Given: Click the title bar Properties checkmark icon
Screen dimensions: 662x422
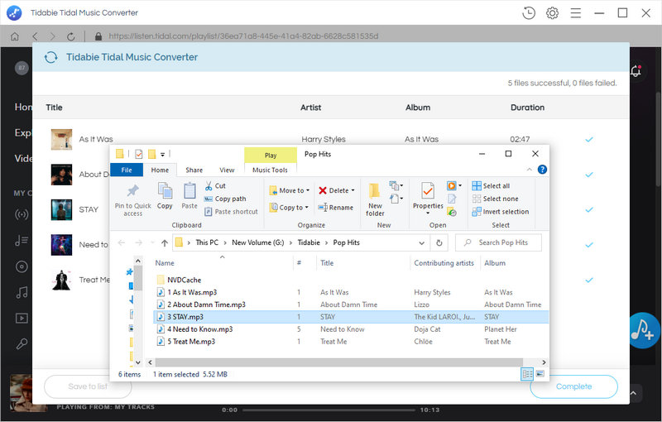Looking at the screenshot, I should tap(139, 155).
